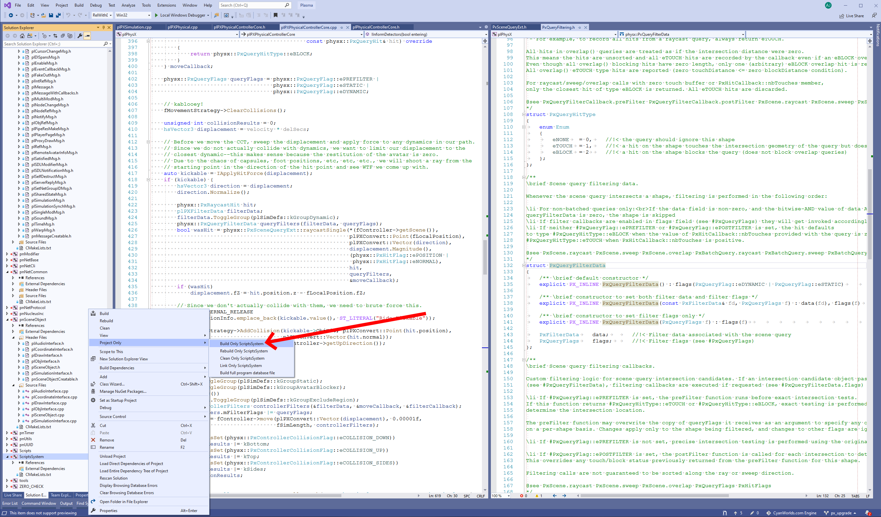
Task: Click the next issue right arrow
Action: 564,496
